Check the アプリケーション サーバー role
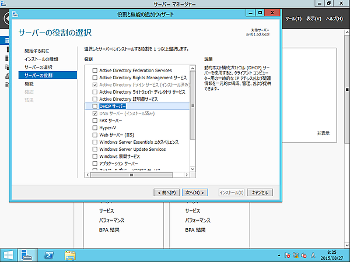Screen dimensions: 350x262 [x=95, y=163]
